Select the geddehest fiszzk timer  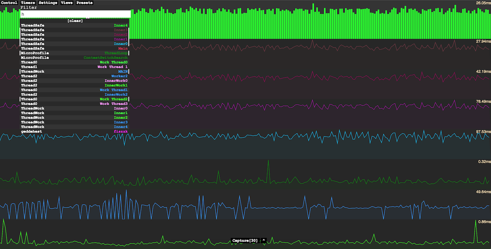[x=74, y=131]
